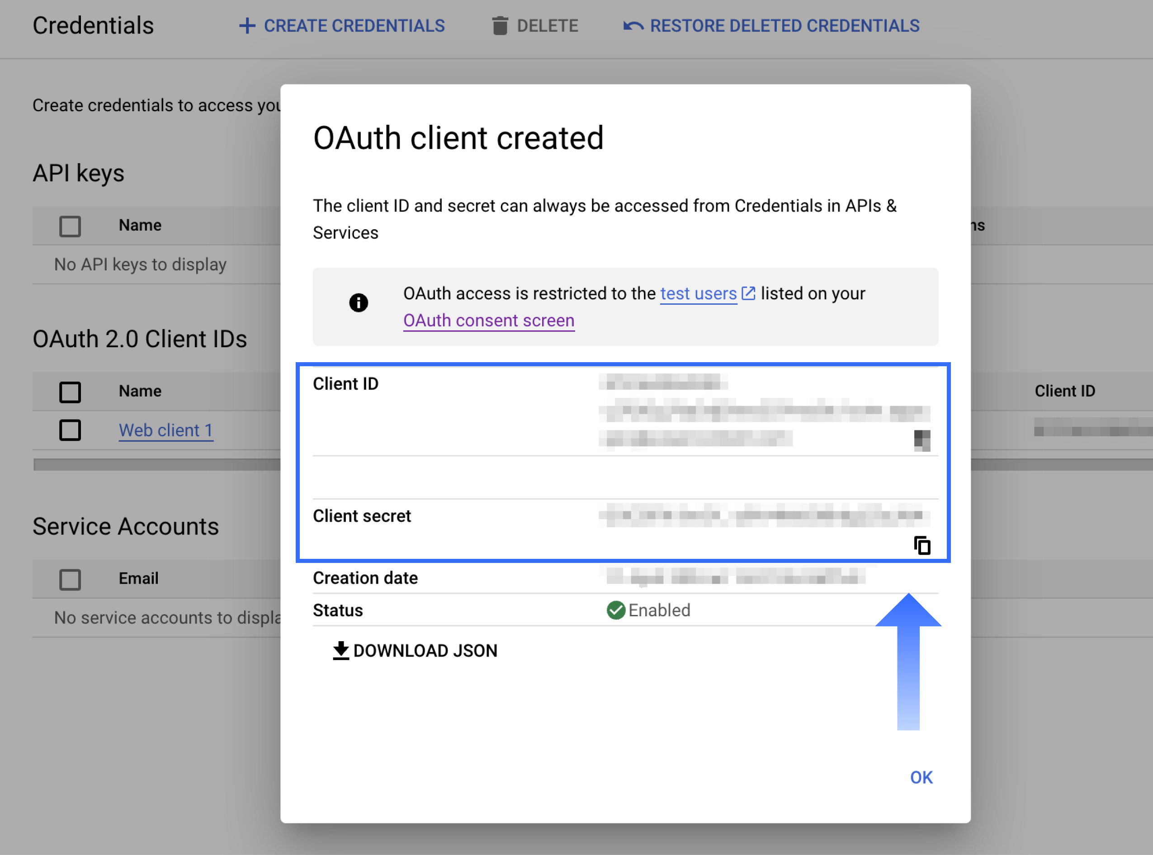Check the OAuth 2.0 Client IDs header checkbox
The image size is (1153, 855).
pos(70,392)
